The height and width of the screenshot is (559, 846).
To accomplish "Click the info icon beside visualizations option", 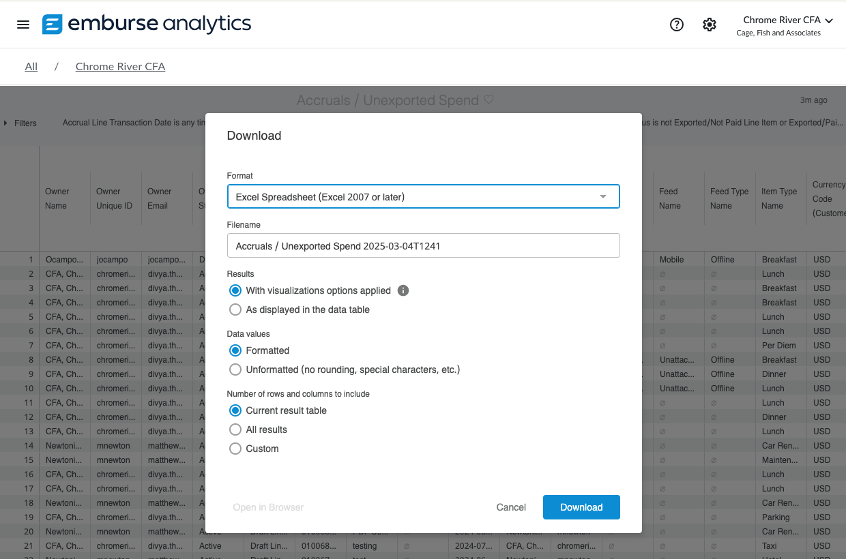I will click(x=403, y=290).
